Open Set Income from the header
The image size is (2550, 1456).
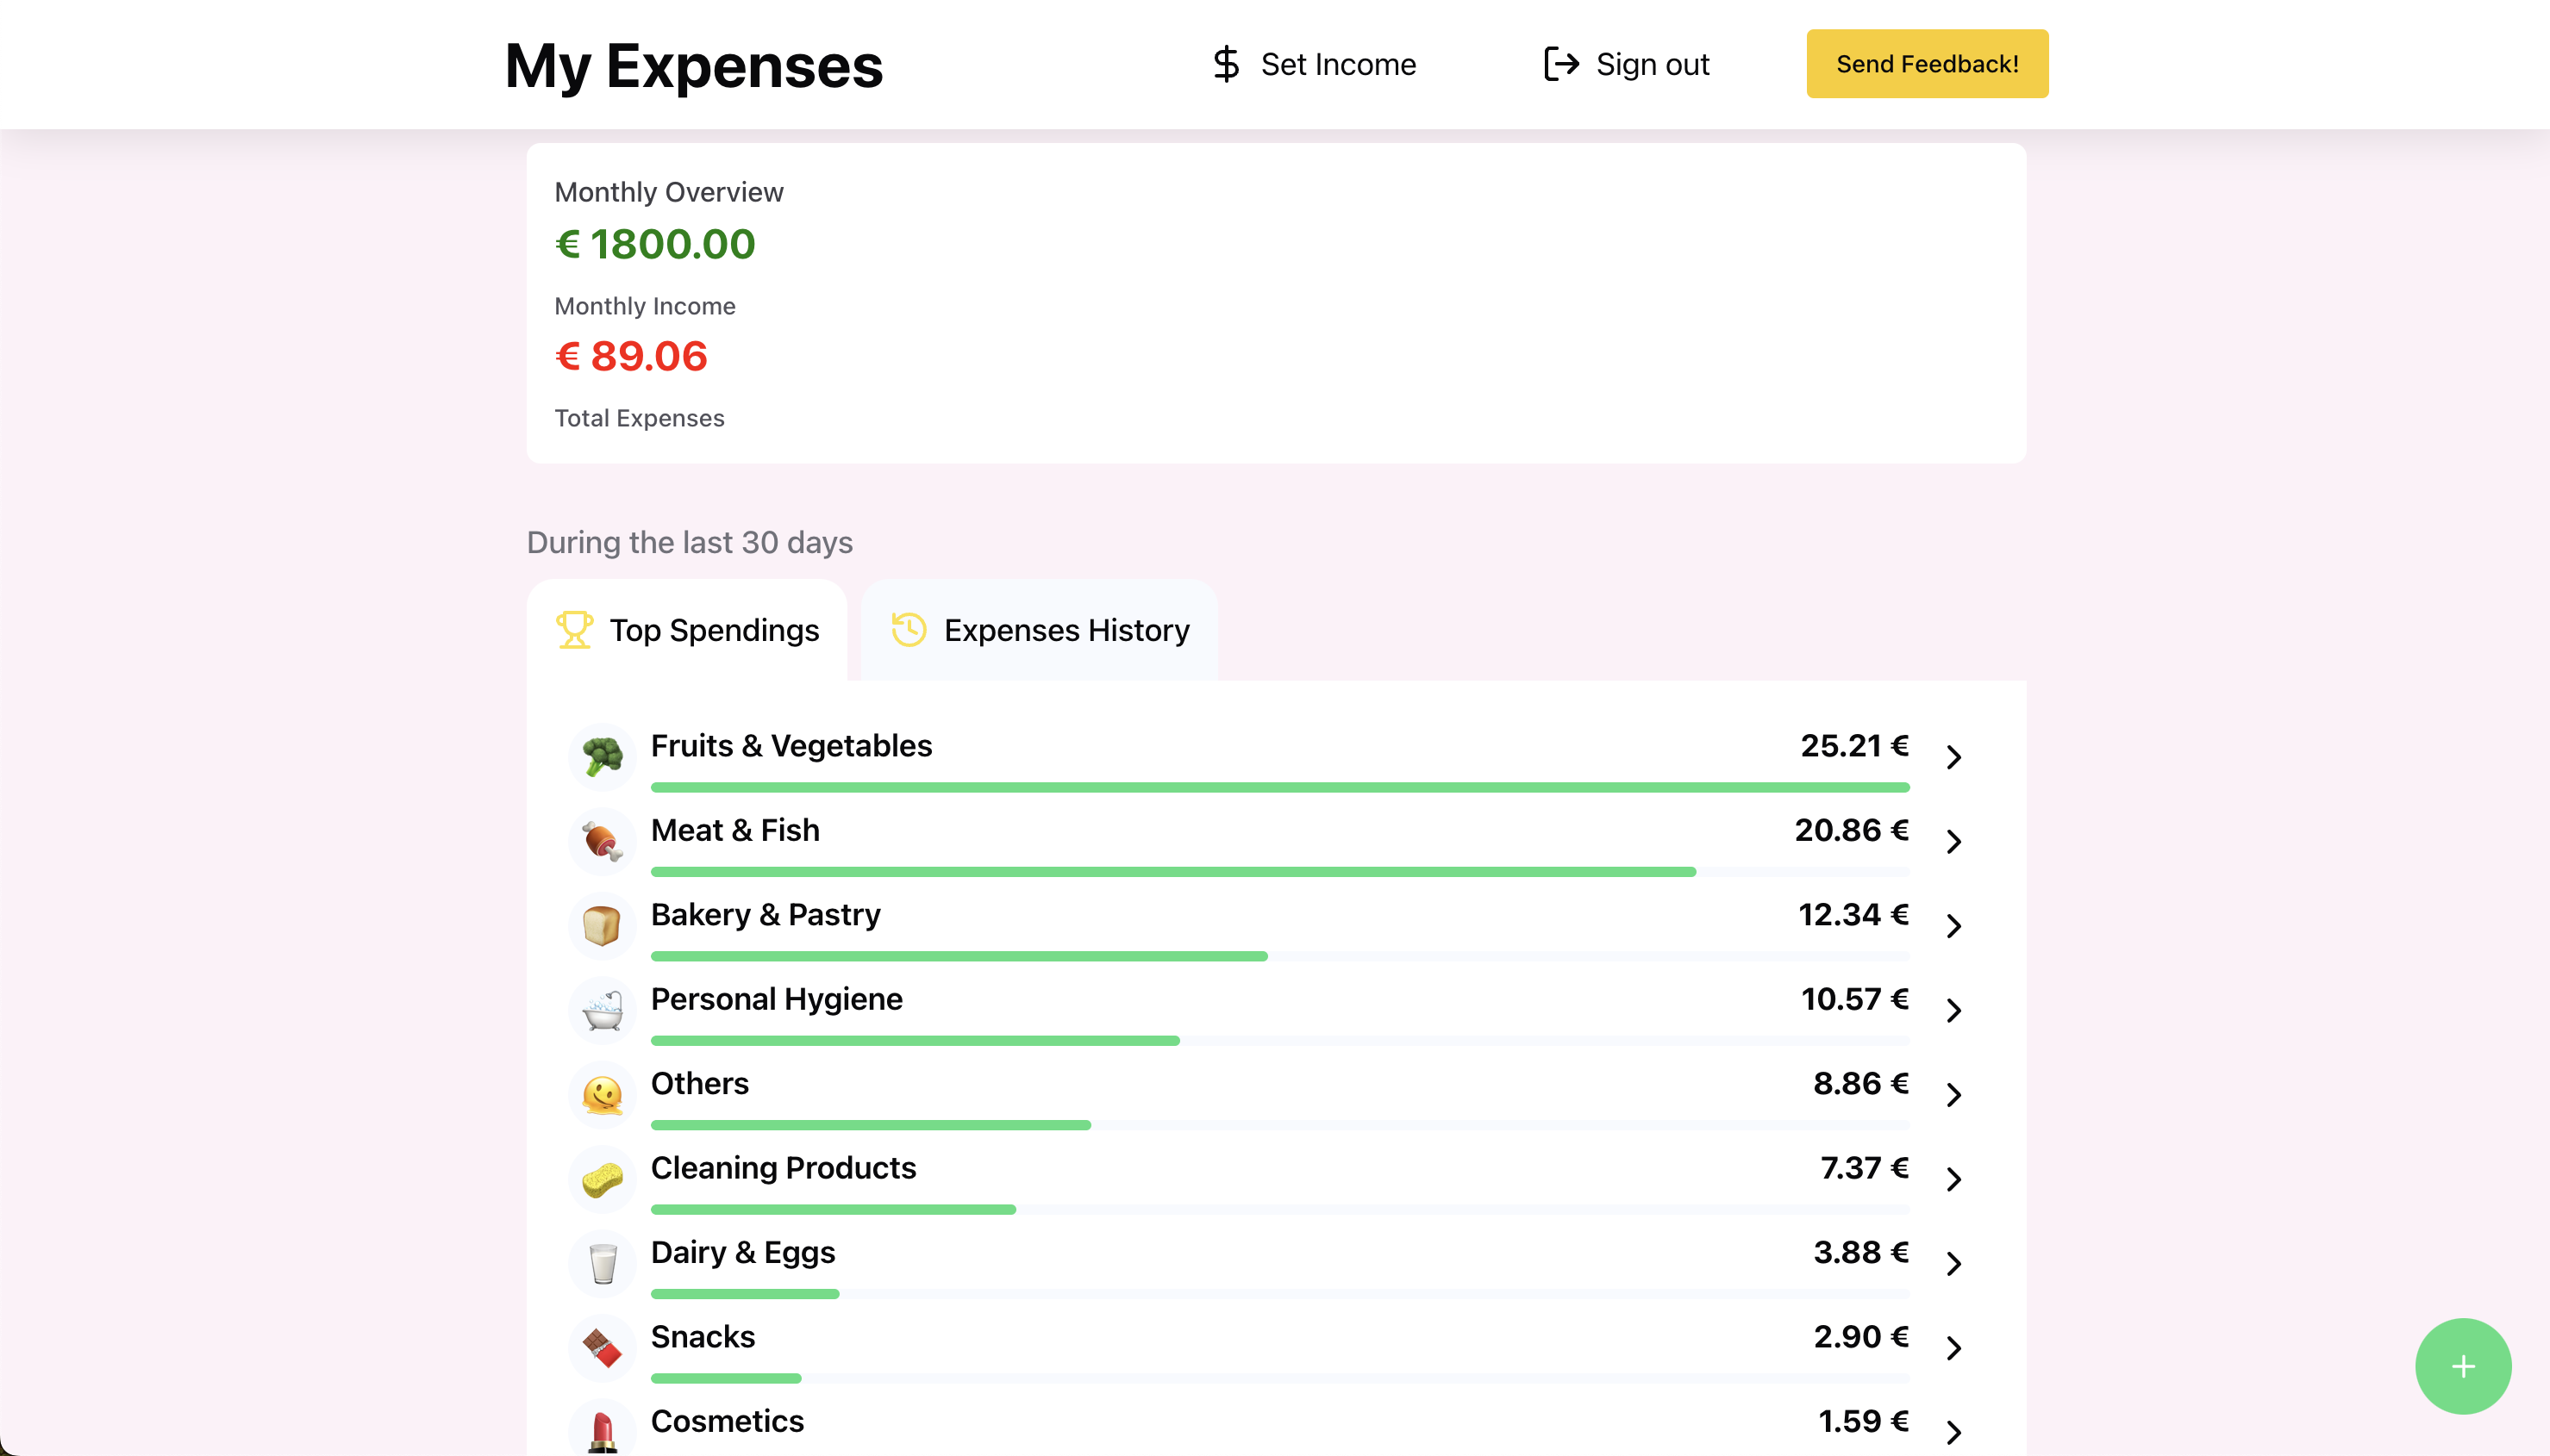coord(1314,64)
